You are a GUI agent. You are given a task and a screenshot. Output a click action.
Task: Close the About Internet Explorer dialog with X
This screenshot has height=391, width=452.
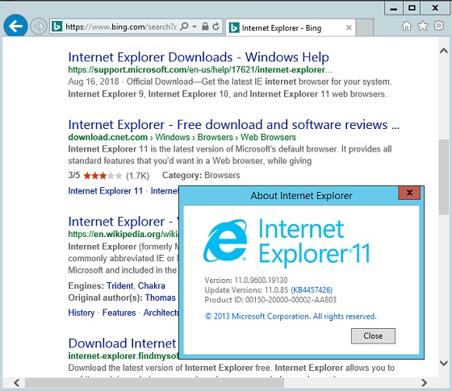pos(409,193)
